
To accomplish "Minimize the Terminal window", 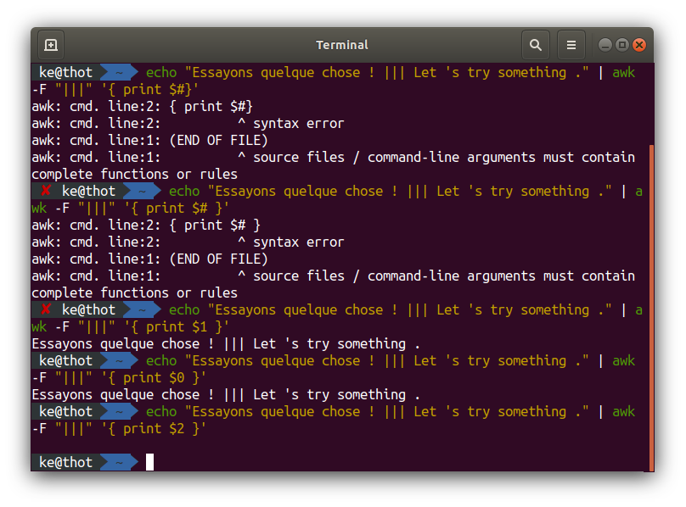I will 605,45.
